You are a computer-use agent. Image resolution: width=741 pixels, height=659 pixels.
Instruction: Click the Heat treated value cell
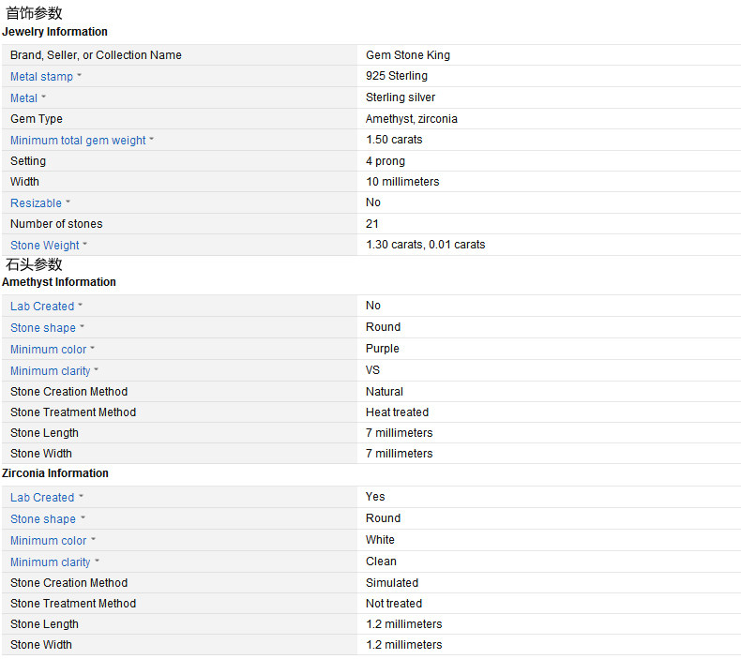(x=397, y=412)
